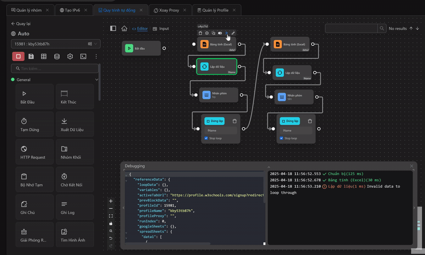
Task: Click the Quay lại back link
Action: tap(21, 24)
